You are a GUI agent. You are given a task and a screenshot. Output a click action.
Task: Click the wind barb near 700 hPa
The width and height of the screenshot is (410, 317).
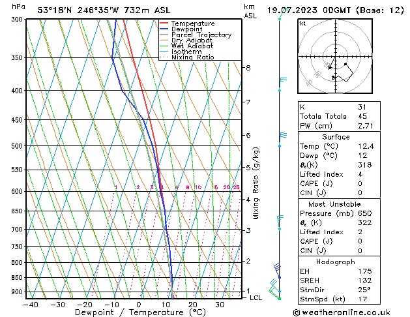[280, 222]
